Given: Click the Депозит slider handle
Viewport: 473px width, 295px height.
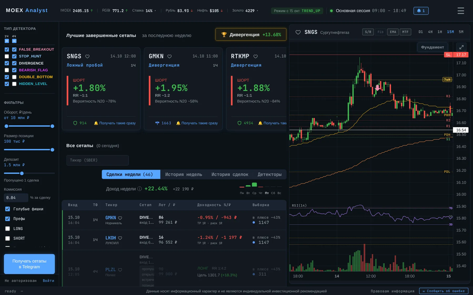Looking at the screenshot, I should pos(22,173).
